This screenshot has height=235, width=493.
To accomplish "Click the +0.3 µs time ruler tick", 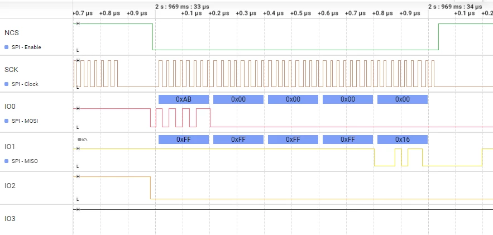I will [x=246, y=13].
